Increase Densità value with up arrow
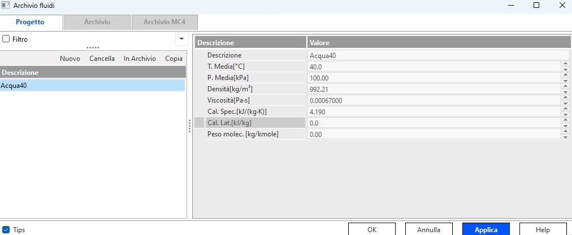 [x=565, y=86]
